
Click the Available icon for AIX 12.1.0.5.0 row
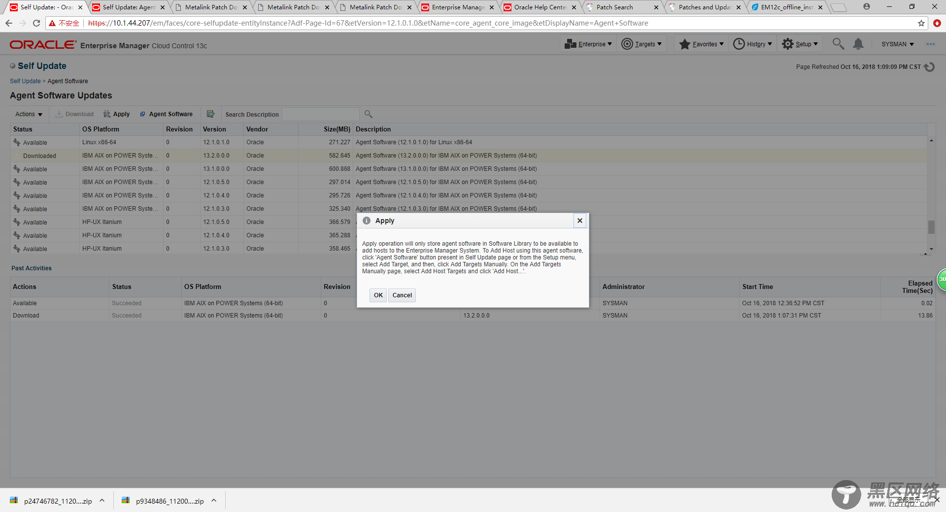17,182
